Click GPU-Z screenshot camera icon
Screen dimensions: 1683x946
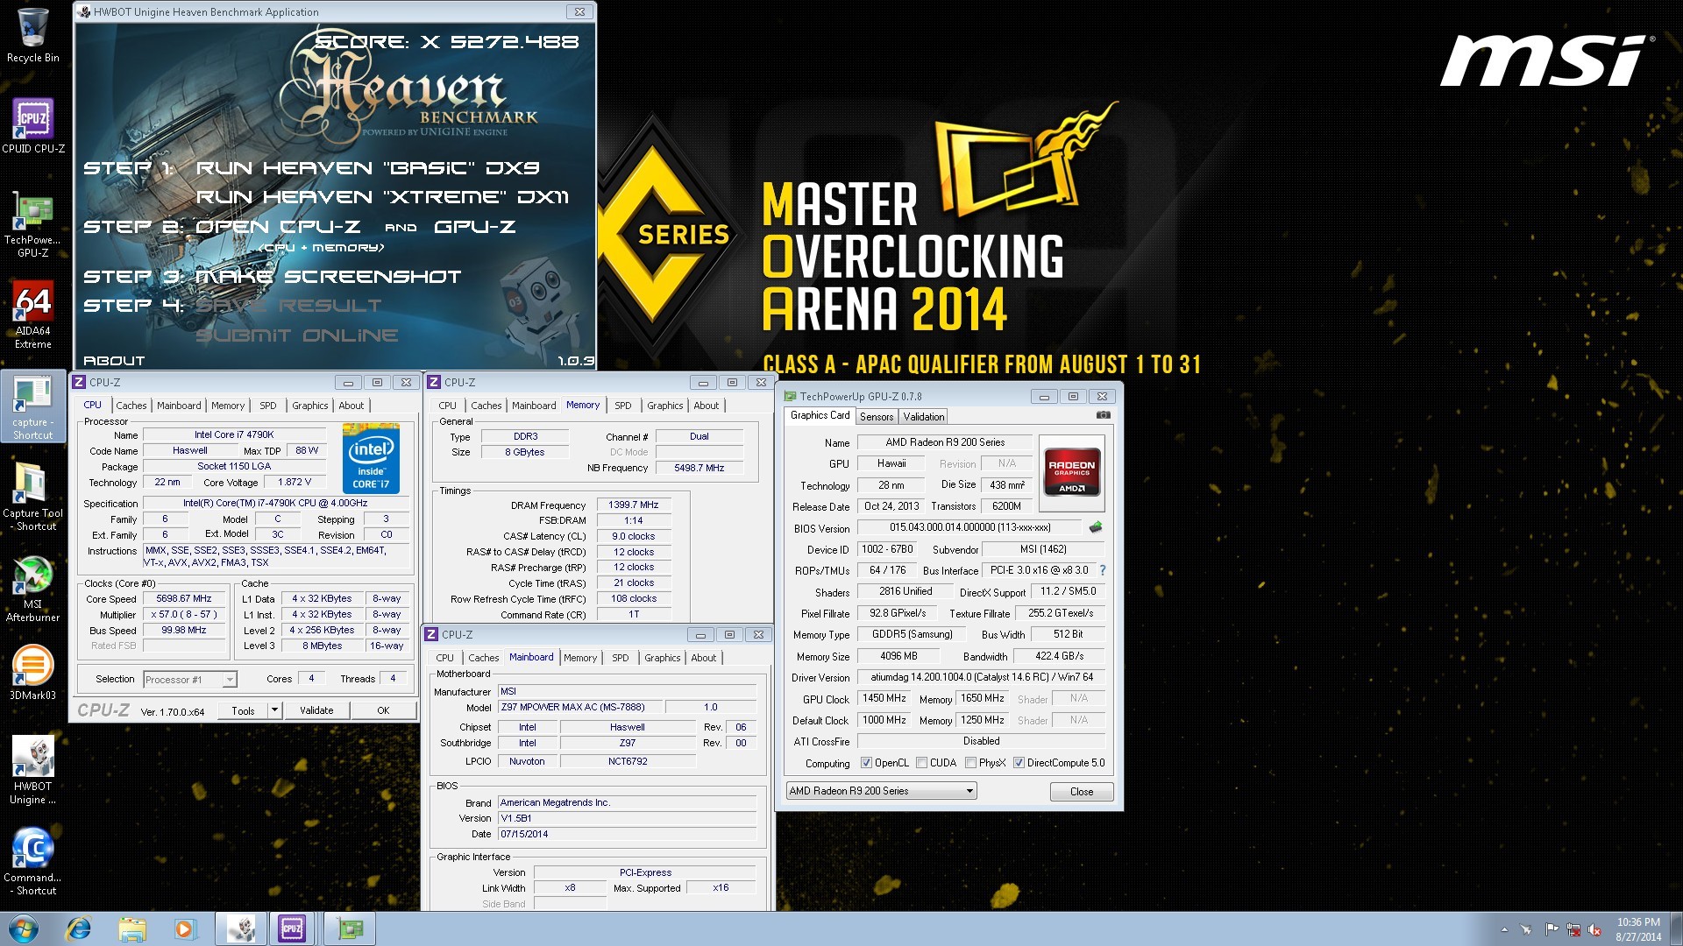[x=1104, y=415]
